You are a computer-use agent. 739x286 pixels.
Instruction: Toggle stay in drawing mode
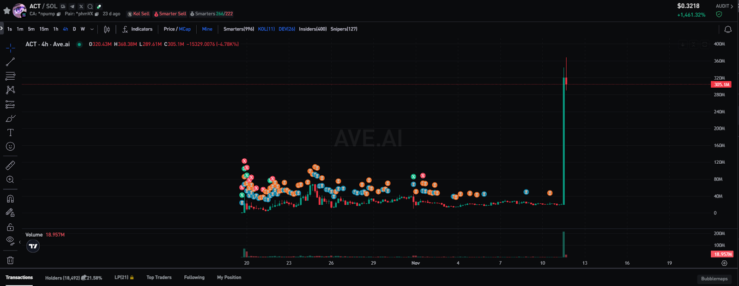tap(10, 213)
